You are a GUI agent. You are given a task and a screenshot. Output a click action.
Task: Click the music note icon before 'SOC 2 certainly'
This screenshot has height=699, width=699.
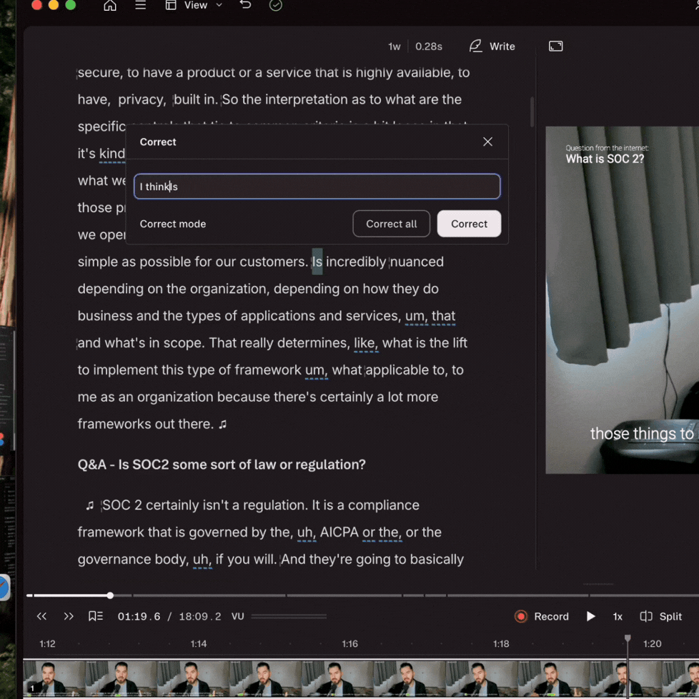(90, 505)
